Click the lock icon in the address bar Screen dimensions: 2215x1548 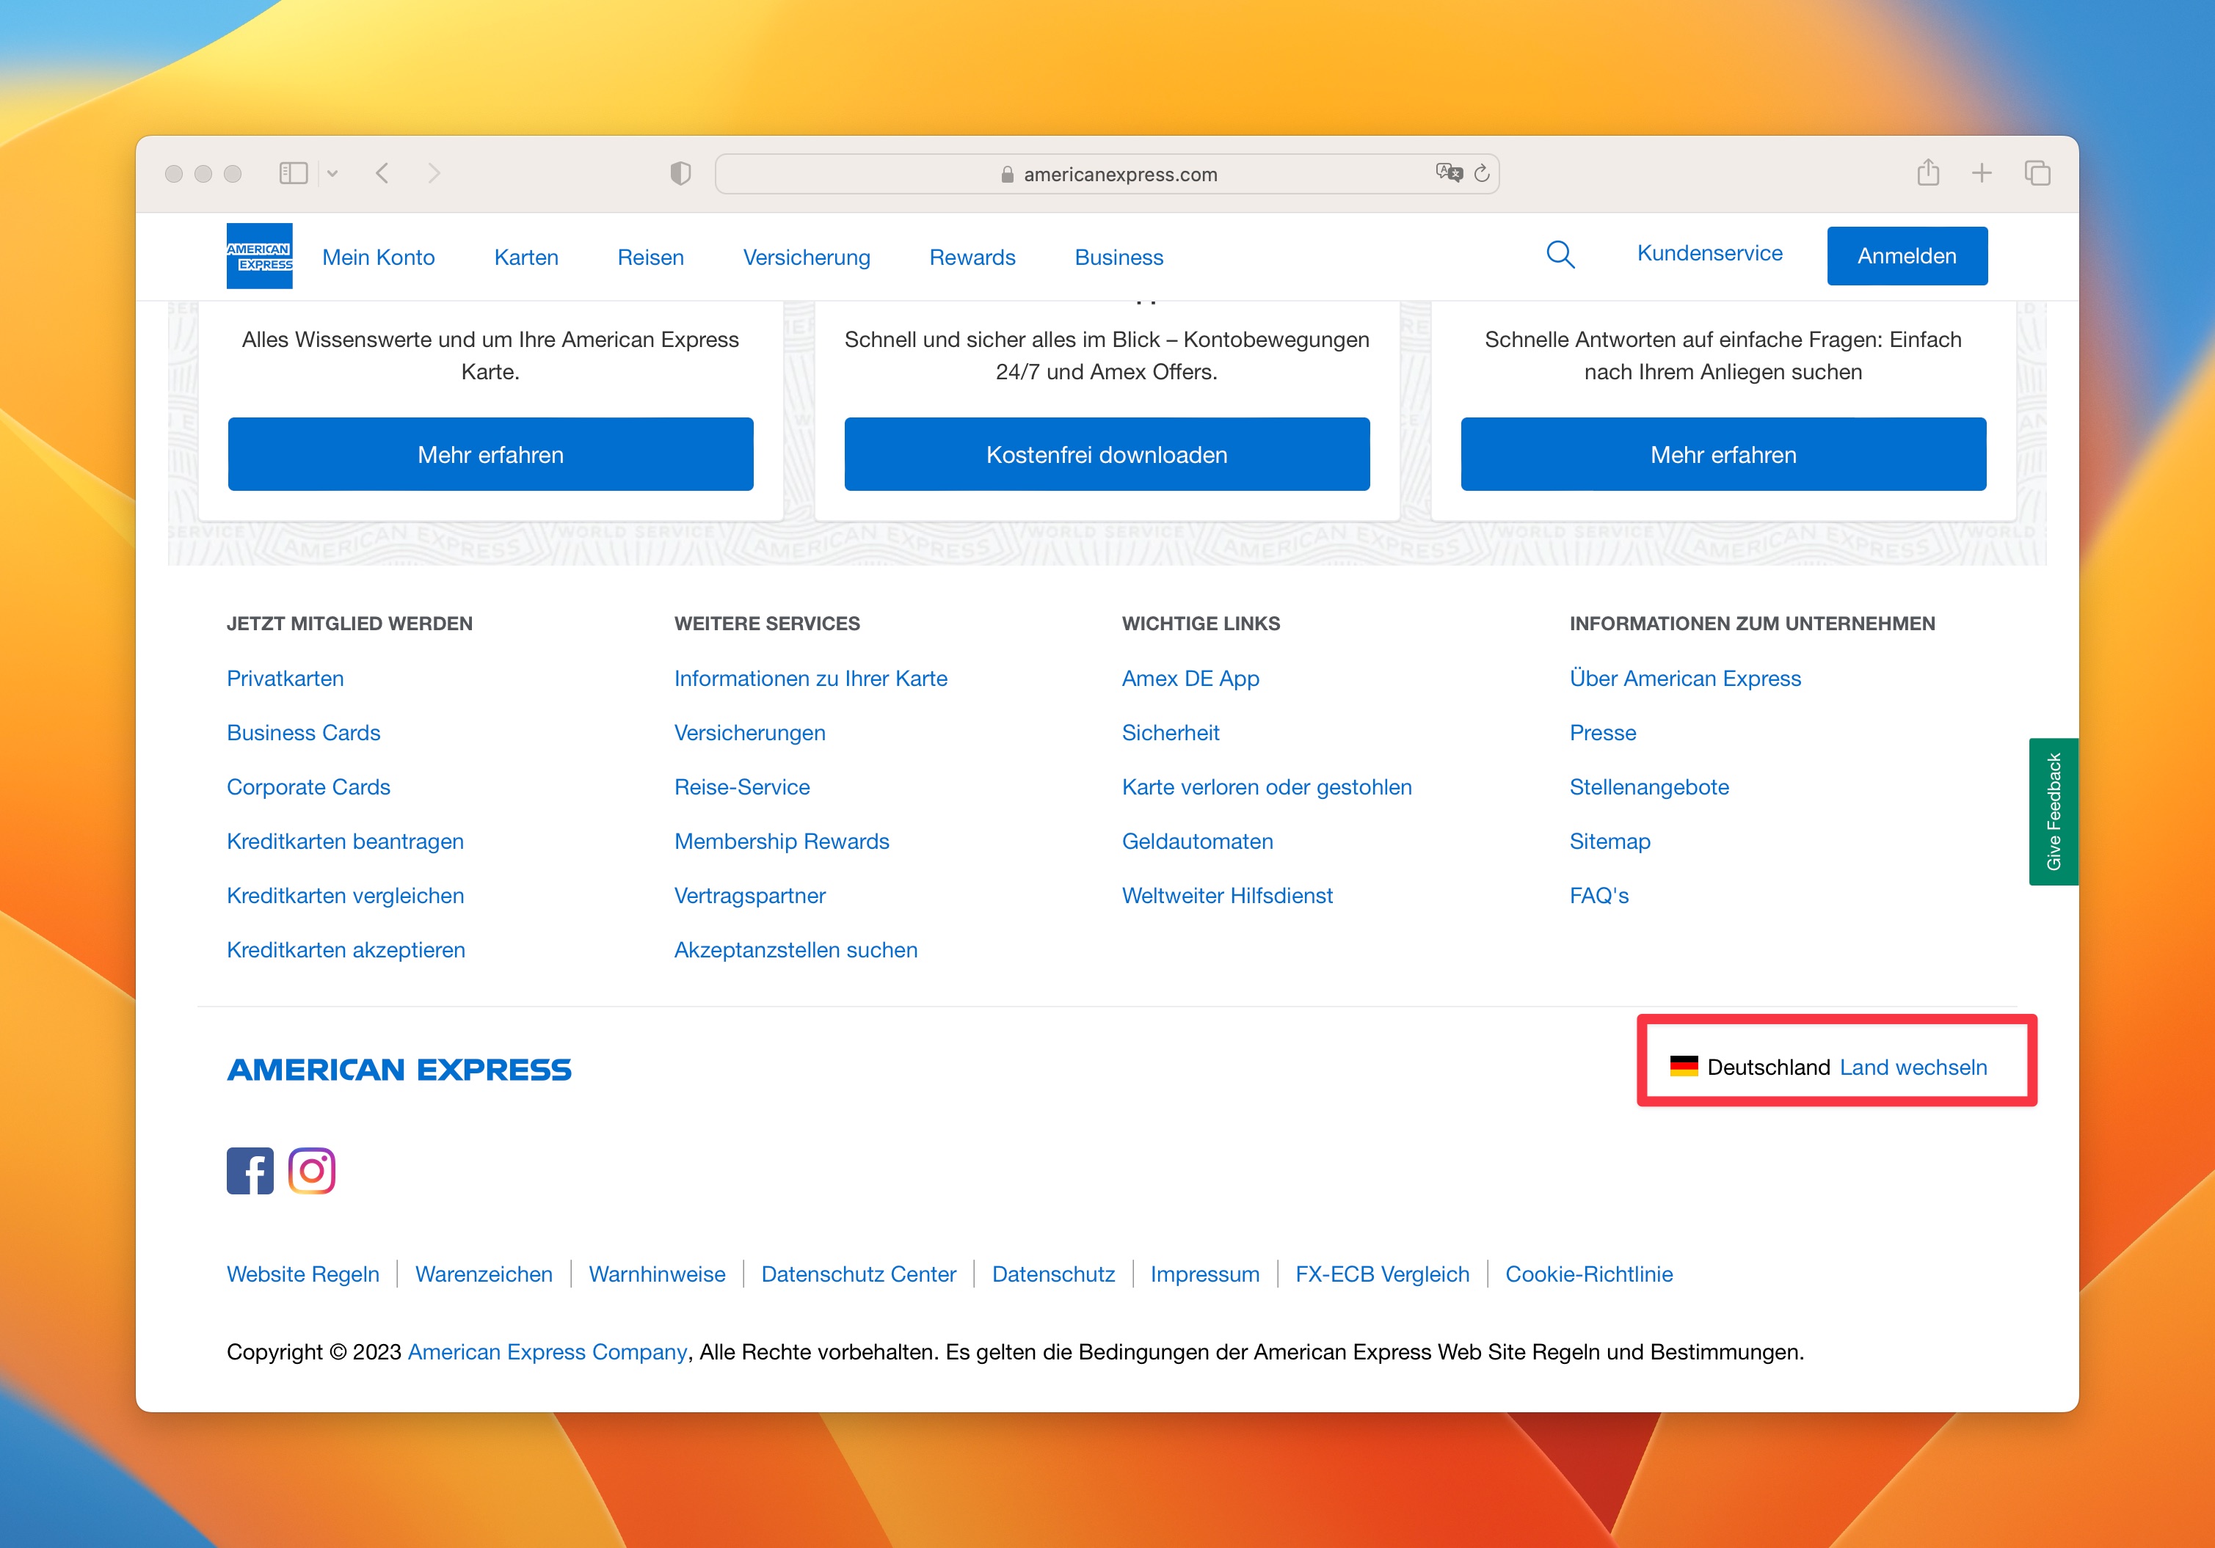(x=1007, y=175)
